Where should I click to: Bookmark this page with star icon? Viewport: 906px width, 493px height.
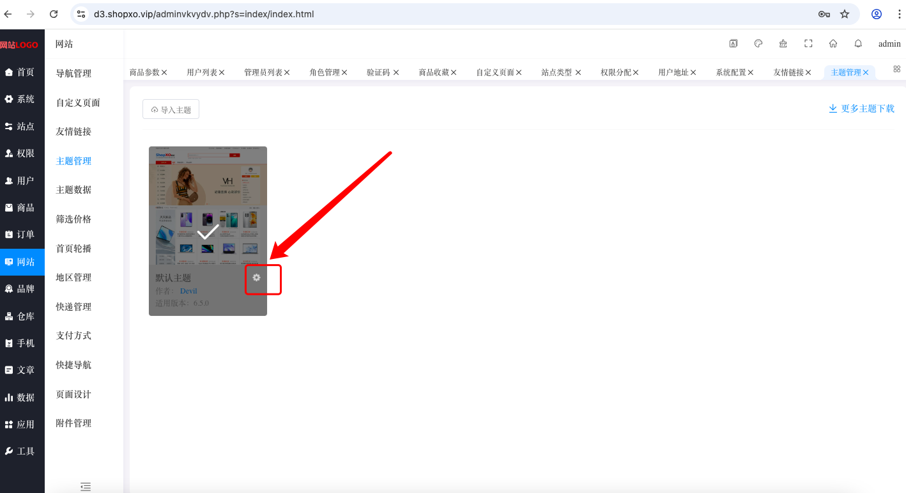(x=845, y=14)
